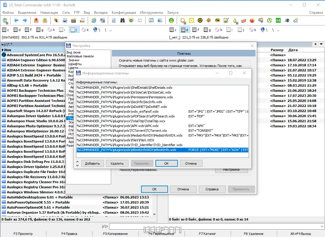Open the Файлы menu
The image size is (325, 237).
8,13
